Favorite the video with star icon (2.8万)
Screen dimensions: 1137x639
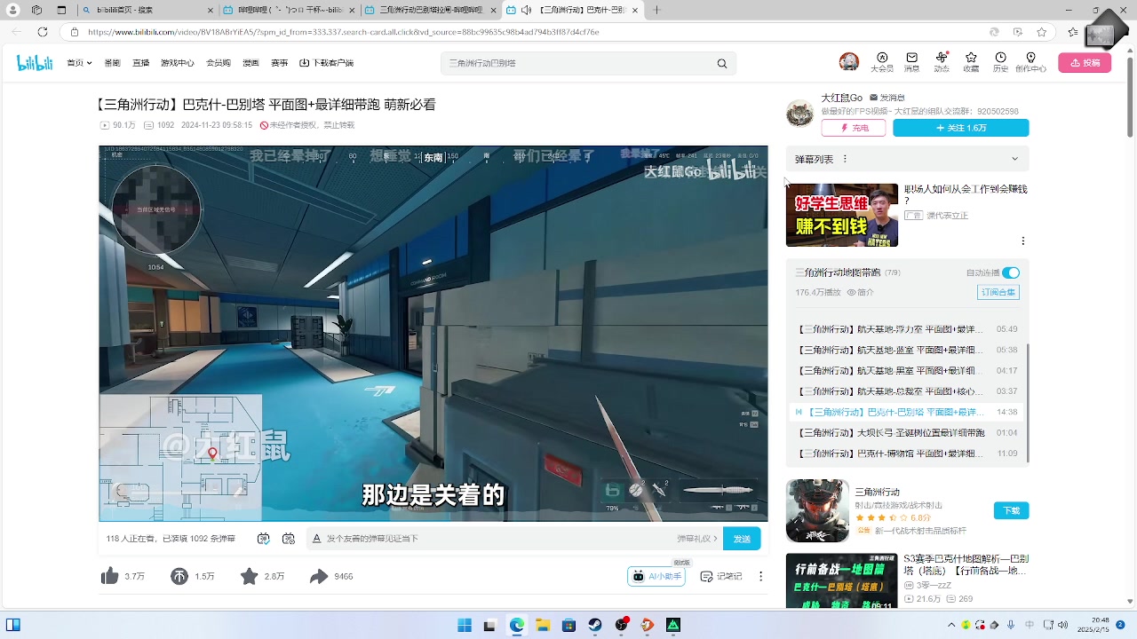pos(249,576)
